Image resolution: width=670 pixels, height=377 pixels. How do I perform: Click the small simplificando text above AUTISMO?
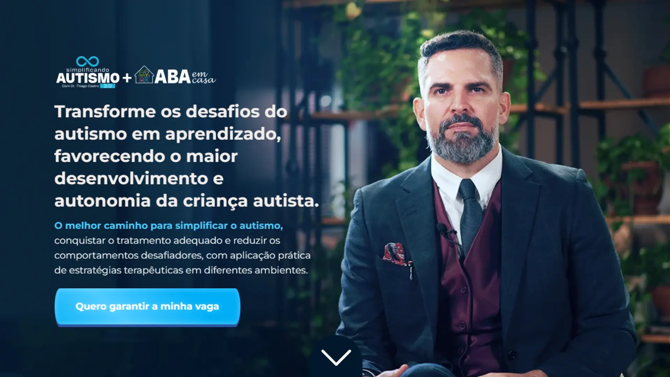88,70
